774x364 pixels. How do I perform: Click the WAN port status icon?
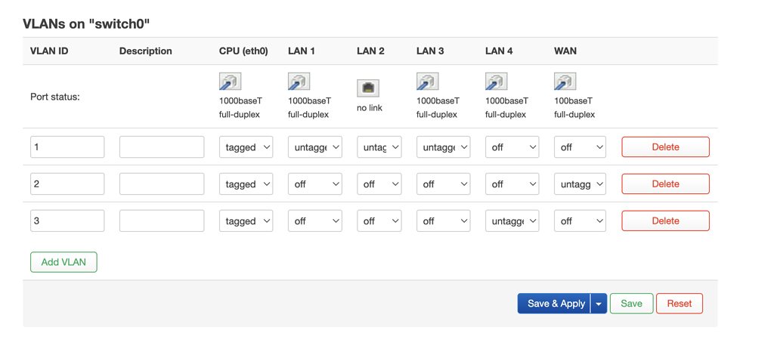[565, 82]
